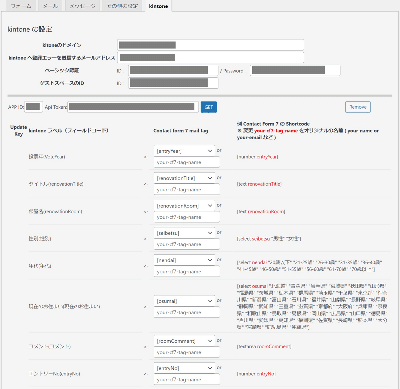Open the [roomComment] mail tag dropdown
The height and width of the screenshot is (389, 400).
[184, 341]
